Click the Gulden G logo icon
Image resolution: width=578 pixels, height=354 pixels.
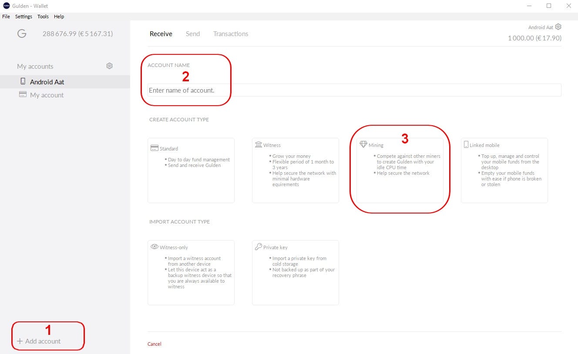pos(22,33)
